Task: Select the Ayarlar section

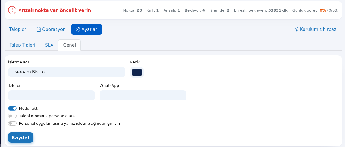Action: click(x=87, y=30)
